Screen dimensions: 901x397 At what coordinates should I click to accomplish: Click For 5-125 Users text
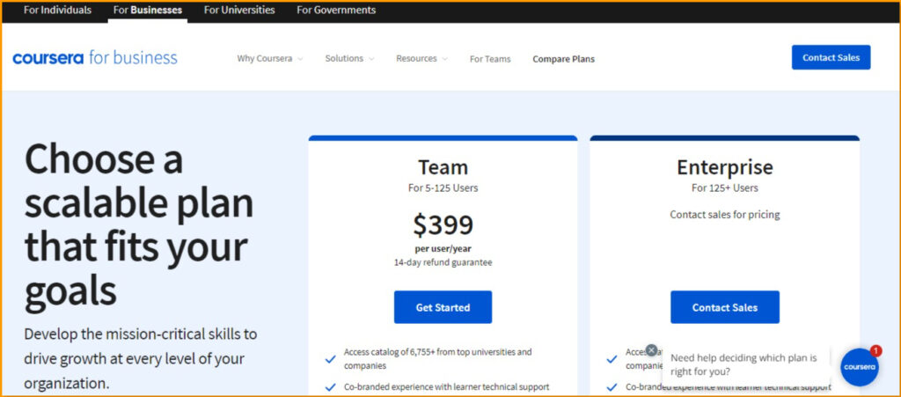click(443, 187)
